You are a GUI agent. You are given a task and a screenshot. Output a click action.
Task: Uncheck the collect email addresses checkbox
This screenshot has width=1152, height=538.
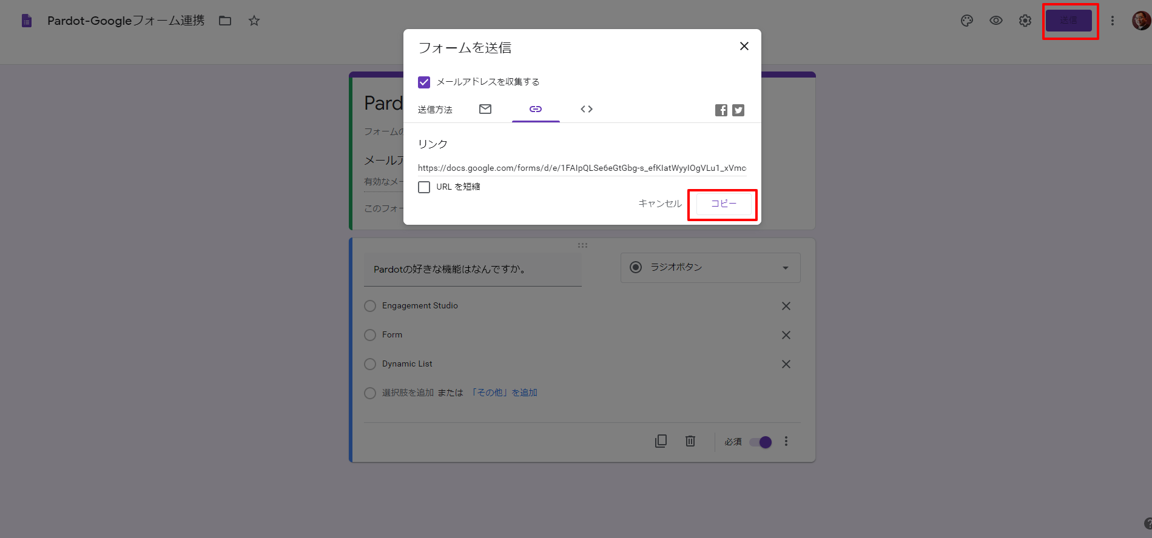[x=424, y=82]
